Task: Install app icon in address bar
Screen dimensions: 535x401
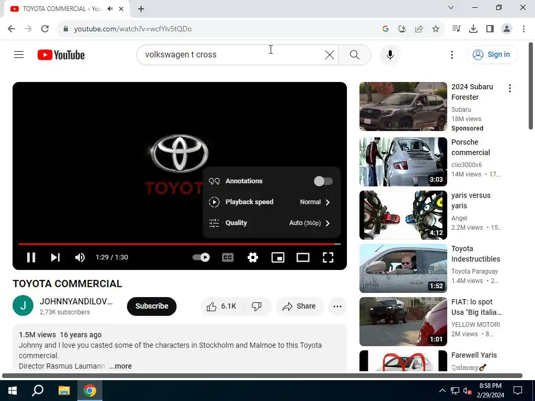Action: (x=402, y=29)
